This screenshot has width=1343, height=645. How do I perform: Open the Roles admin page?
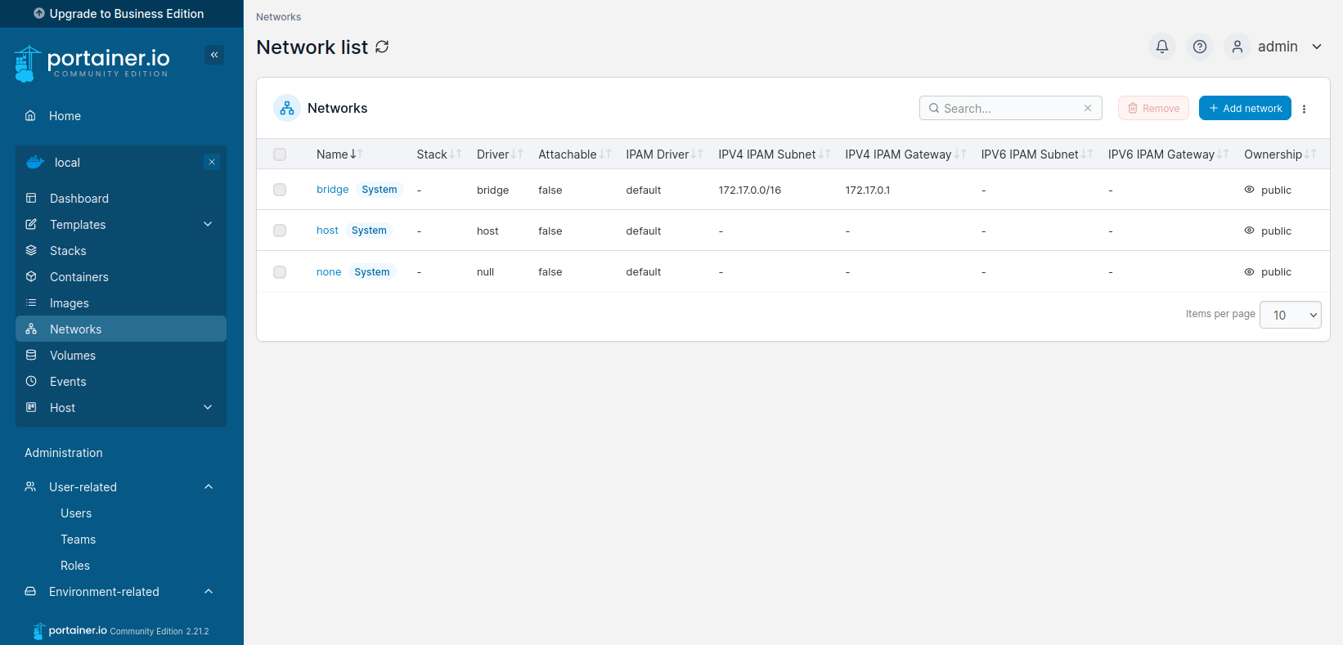(x=75, y=566)
